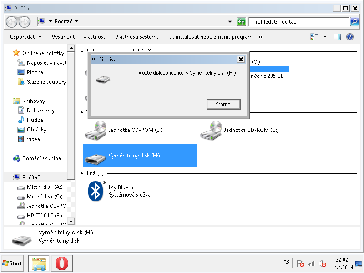Click the Action Center flag tray icon
364x273 pixels.
click(x=301, y=263)
